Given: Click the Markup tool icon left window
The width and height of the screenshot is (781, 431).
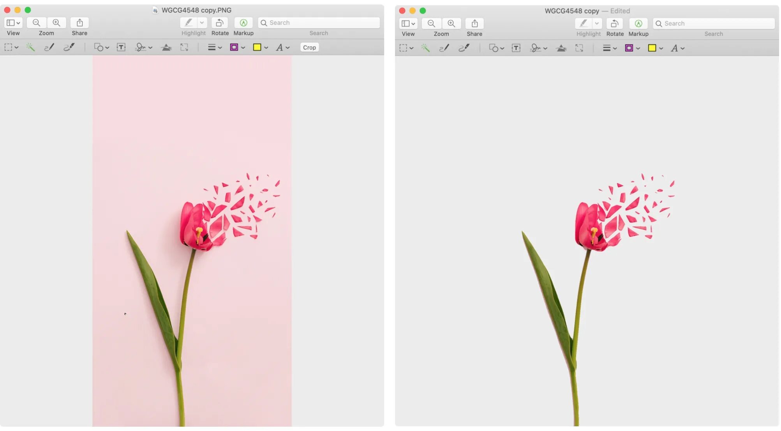Looking at the screenshot, I should pyautogui.click(x=243, y=23).
